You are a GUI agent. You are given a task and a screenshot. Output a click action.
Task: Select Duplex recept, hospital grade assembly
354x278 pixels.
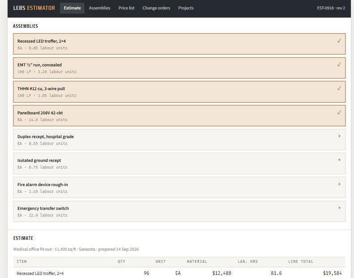point(179,139)
